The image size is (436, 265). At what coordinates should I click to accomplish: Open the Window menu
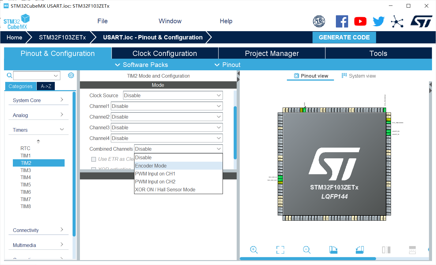[x=170, y=21]
